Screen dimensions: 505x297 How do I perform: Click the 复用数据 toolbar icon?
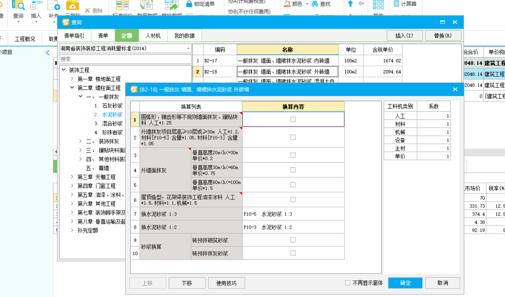point(147,5)
